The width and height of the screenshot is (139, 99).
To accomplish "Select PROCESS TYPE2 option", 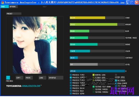I will pos(77,78).
